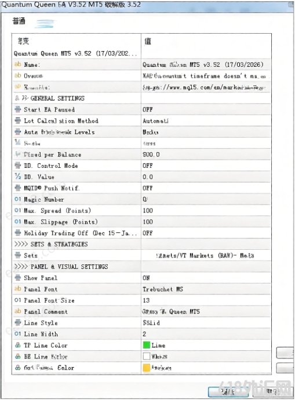Screen dimensions: 295x402
Task: Click the icon beside Holiday Trading Off
Action: pyautogui.click(x=17, y=233)
